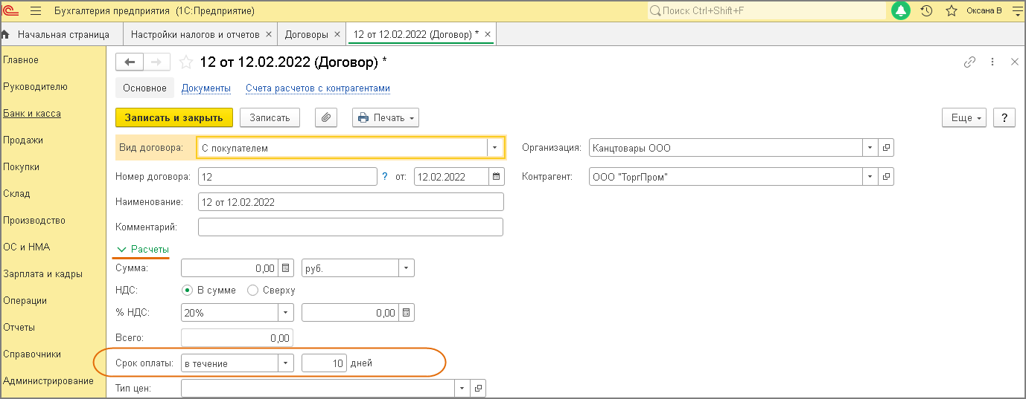Viewport: 1026px width, 399px height.
Task: Open 'Банк и касса' sidebar section
Action: pos(32,114)
